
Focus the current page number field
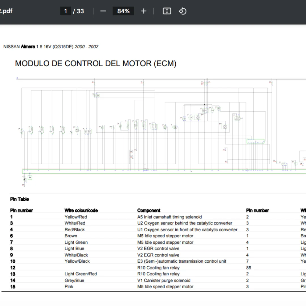tap(65, 11)
